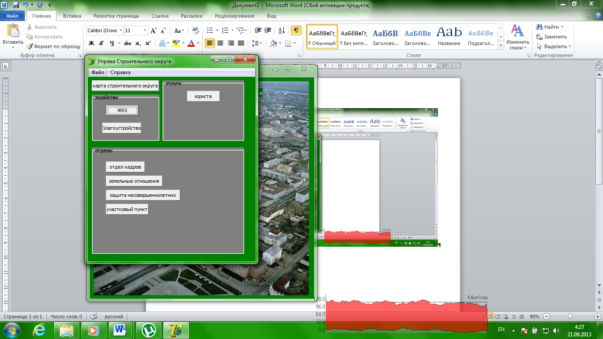Click the Sort (А-Я) icon
The height and width of the screenshot is (339, 603).
coord(281,30)
